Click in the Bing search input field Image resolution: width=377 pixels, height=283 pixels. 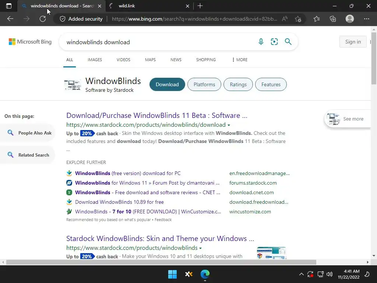159,42
